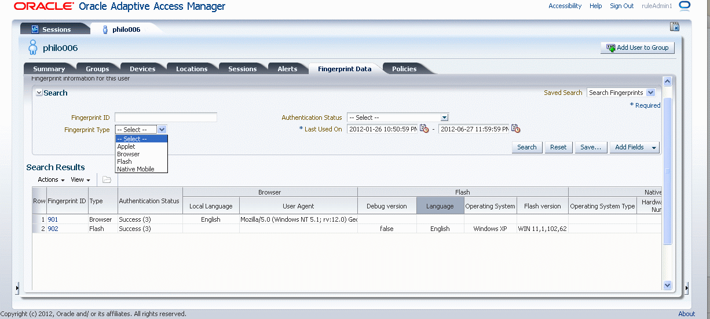The height and width of the screenshot is (319, 710).
Task: Click the Help link
Action: coord(595,6)
